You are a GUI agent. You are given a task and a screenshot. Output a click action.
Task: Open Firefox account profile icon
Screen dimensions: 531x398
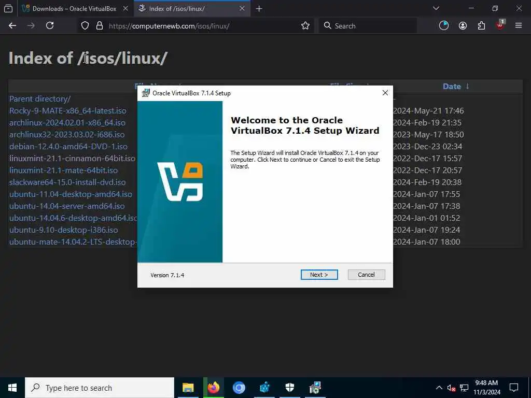pyautogui.click(x=463, y=26)
